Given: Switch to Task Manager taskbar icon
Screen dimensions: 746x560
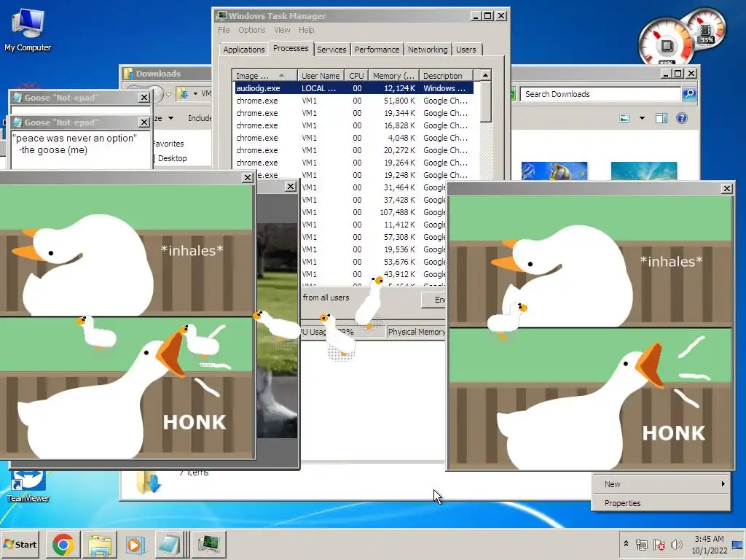Looking at the screenshot, I should 209,544.
